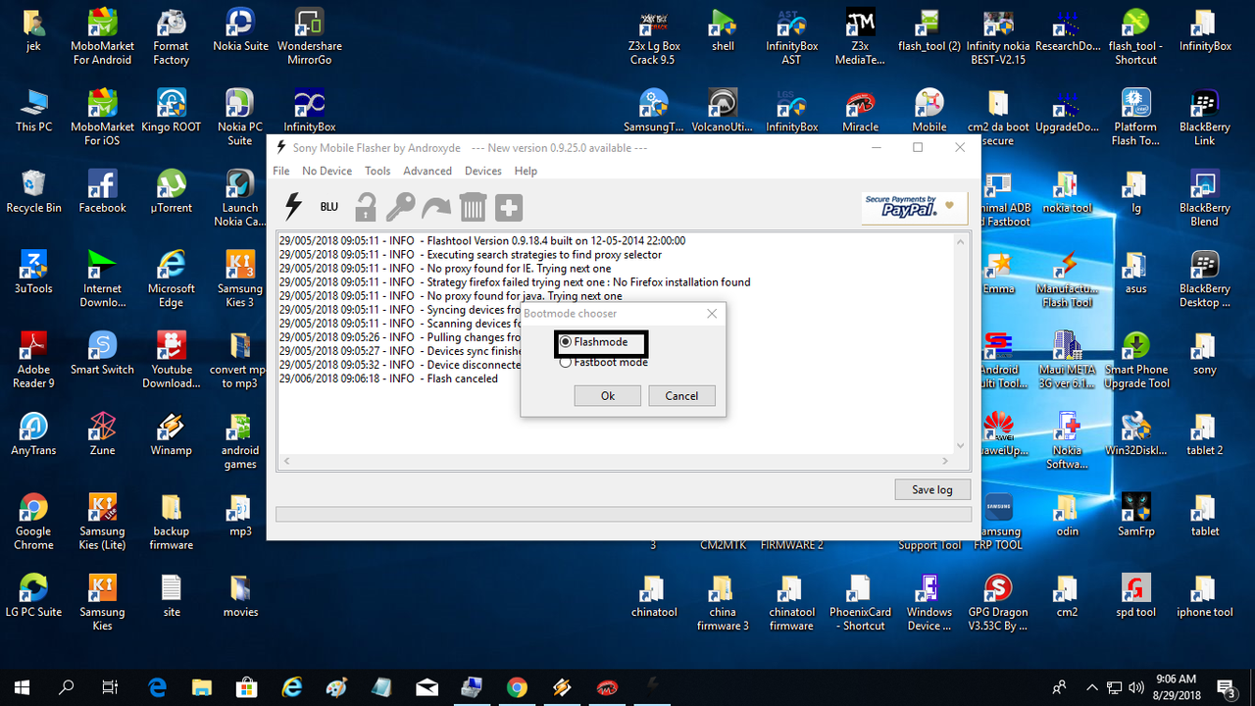1255x706 pixels.
Task: Select the BlackBerry Link desktop icon
Action: 1205,117
